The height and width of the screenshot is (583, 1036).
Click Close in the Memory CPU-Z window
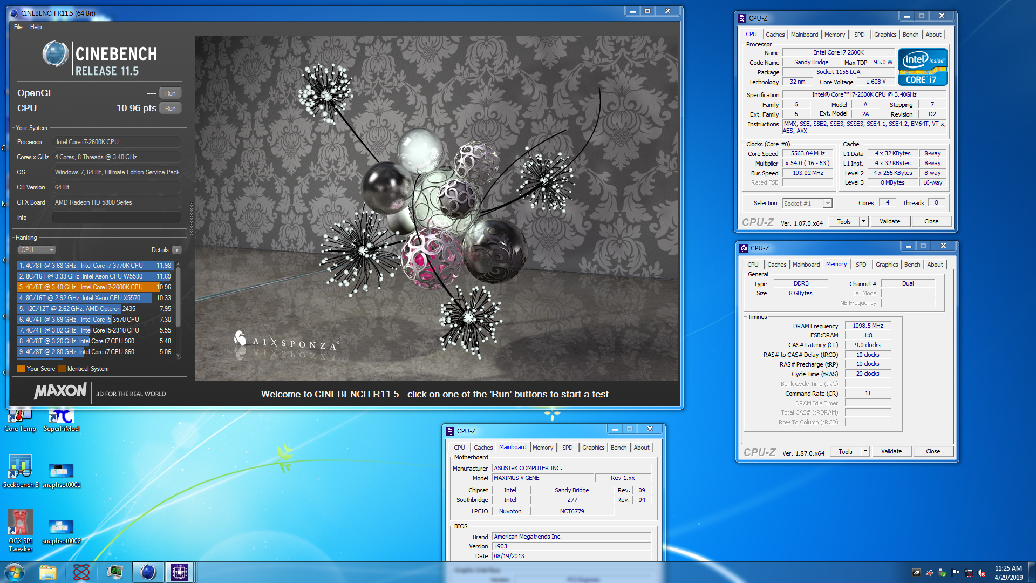(933, 452)
